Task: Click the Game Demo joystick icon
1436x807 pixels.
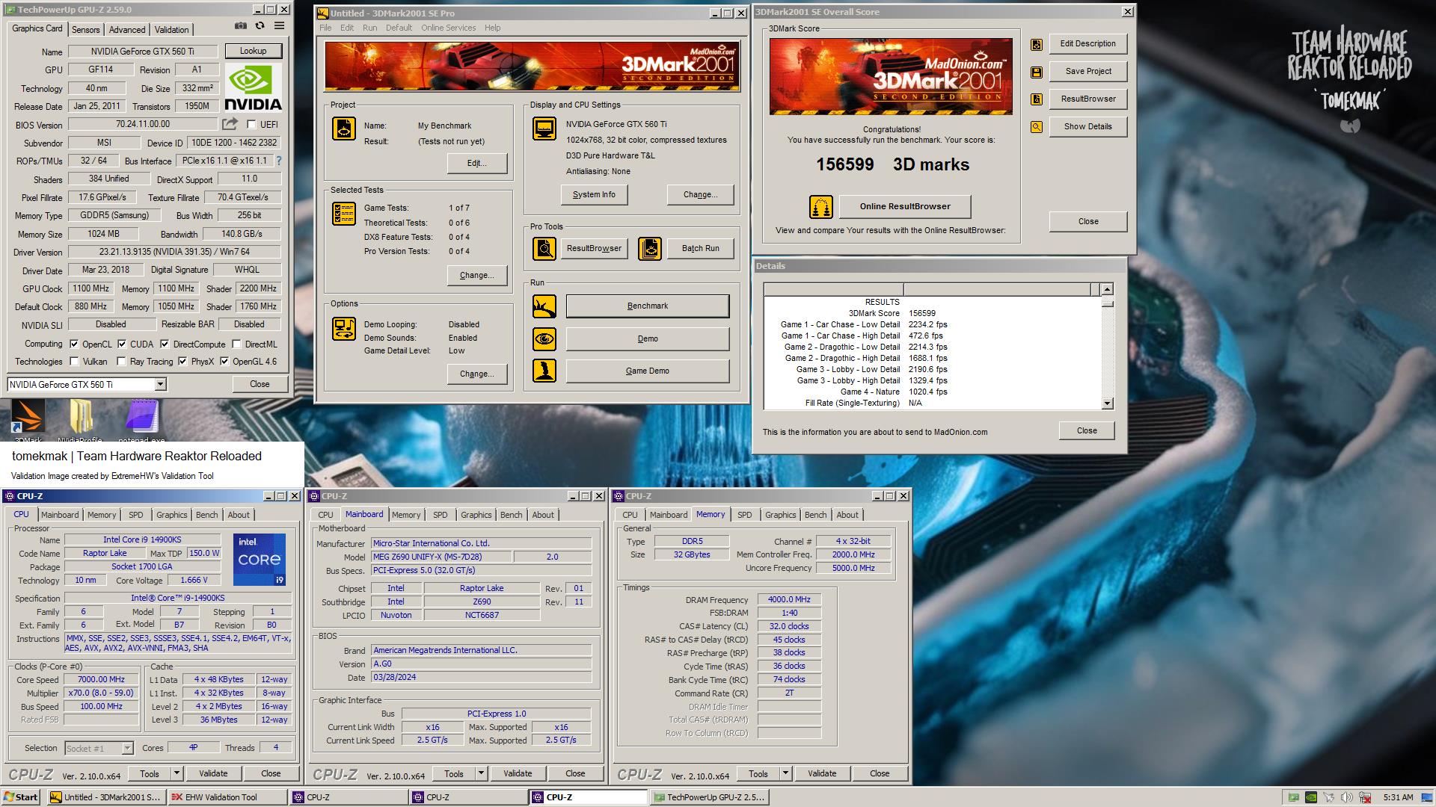Action: (x=544, y=371)
